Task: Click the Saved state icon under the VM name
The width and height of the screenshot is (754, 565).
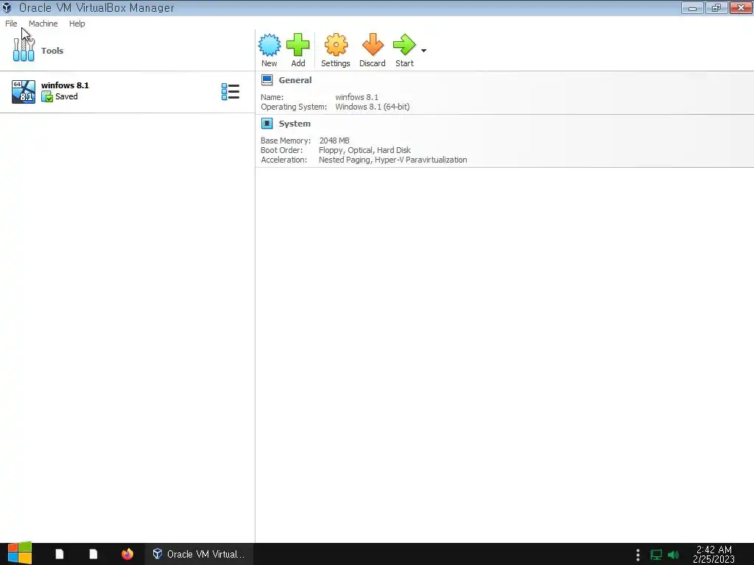Action: [x=47, y=97]
